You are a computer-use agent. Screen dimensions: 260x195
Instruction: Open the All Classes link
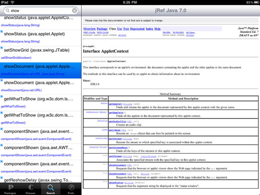[191, 32]
